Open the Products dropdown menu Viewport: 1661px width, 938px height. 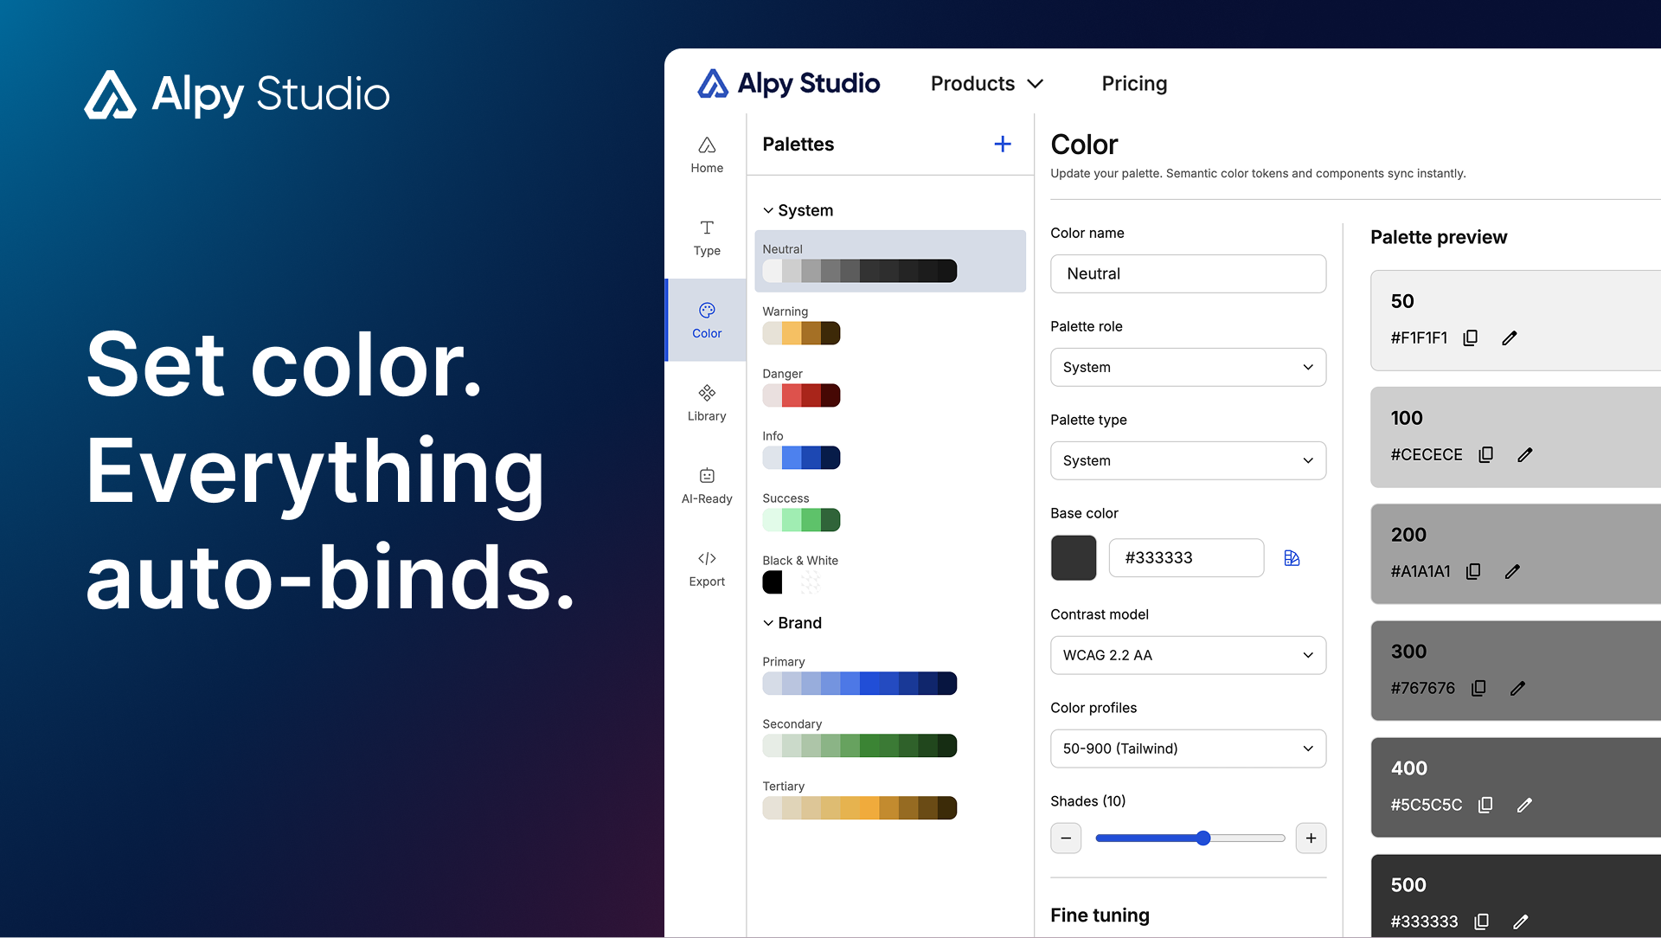pyautogui.click(x=987, y=84)
